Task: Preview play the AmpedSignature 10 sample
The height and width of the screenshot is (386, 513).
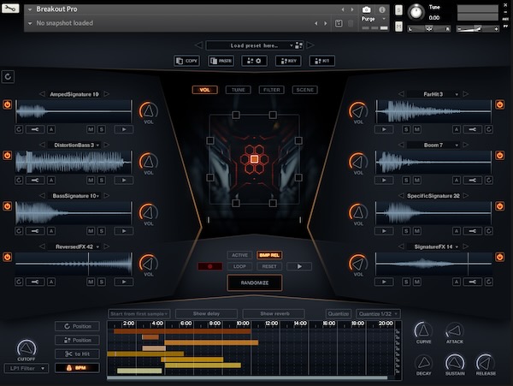Action: point(124,129)
